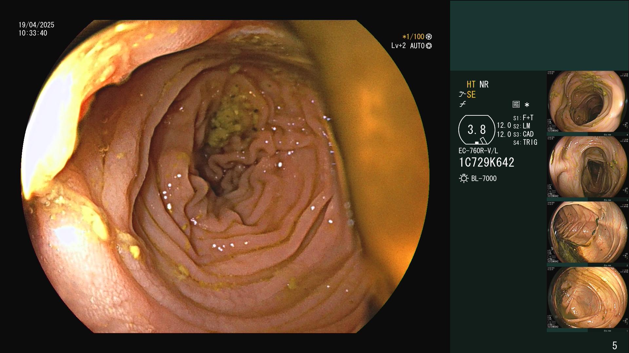Click the time 10:33:40
The image size is (629, 353).
[x=33, y=33]
